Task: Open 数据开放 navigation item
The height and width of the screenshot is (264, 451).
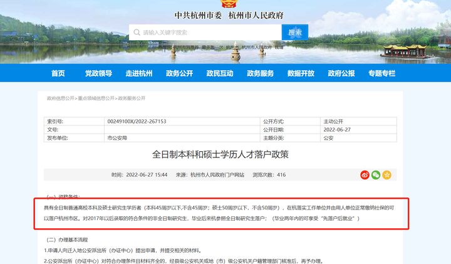Action: 301,73
